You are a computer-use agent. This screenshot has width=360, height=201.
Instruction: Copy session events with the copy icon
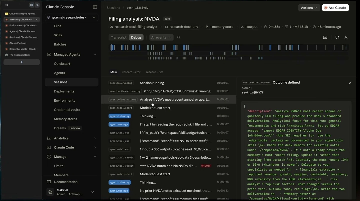pyautogui.click(x=337, y=37)
